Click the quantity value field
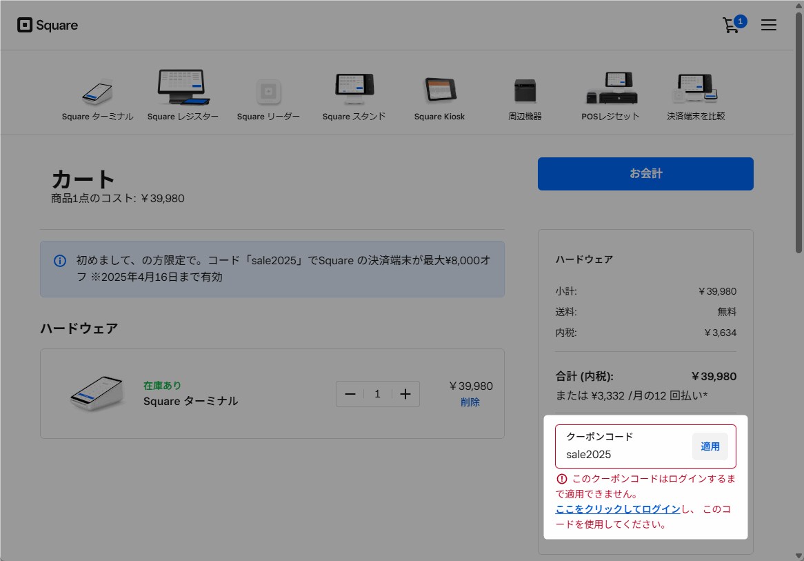This screenshot has width=804, height=561. click(x=377, y=394)
